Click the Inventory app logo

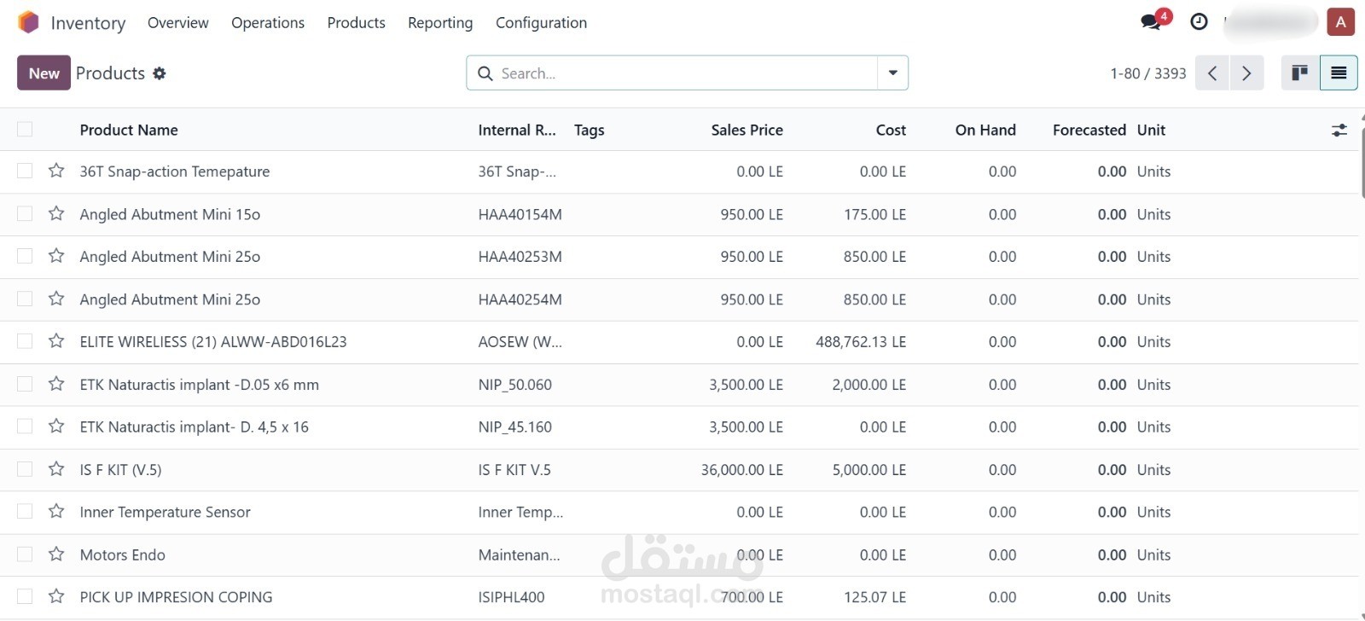(28, 22)
